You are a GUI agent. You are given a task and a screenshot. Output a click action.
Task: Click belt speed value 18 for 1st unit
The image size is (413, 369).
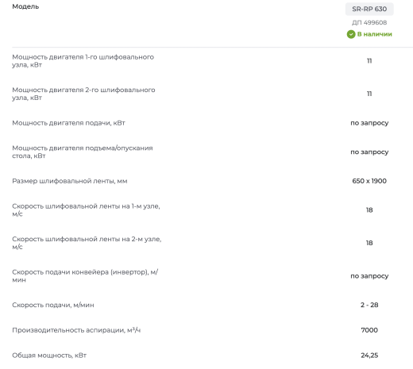coord(369,210)
